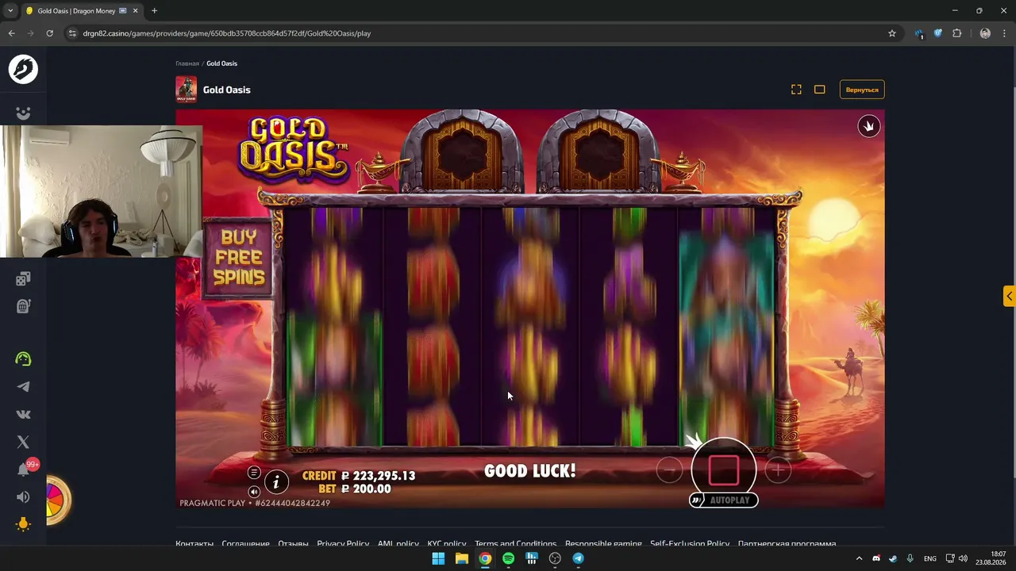Expand the right side chat panel
Image resolution: width=1016 pixels, height=571 pixels.
[x=1009, y=296]
